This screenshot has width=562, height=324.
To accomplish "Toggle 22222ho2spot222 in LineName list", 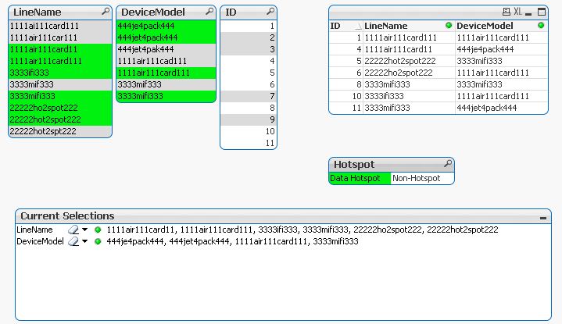I will (60, 108).
